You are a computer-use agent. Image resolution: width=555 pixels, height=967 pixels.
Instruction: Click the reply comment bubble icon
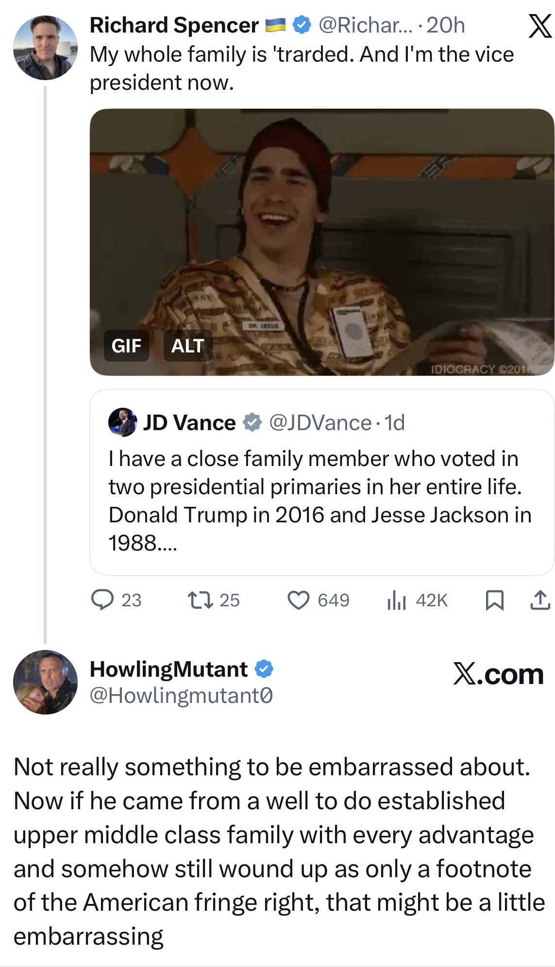pyautogui.click(x=102, y=600)
